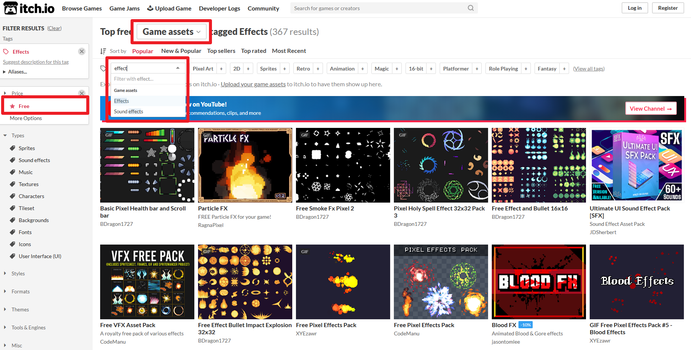Screen dimensions: 691x350
Task: Click the View Channel button
Action: (x=651, y=108)
